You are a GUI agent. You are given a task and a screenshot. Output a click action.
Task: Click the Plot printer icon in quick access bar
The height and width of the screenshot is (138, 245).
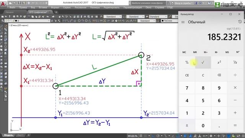[x=29, y=3]
